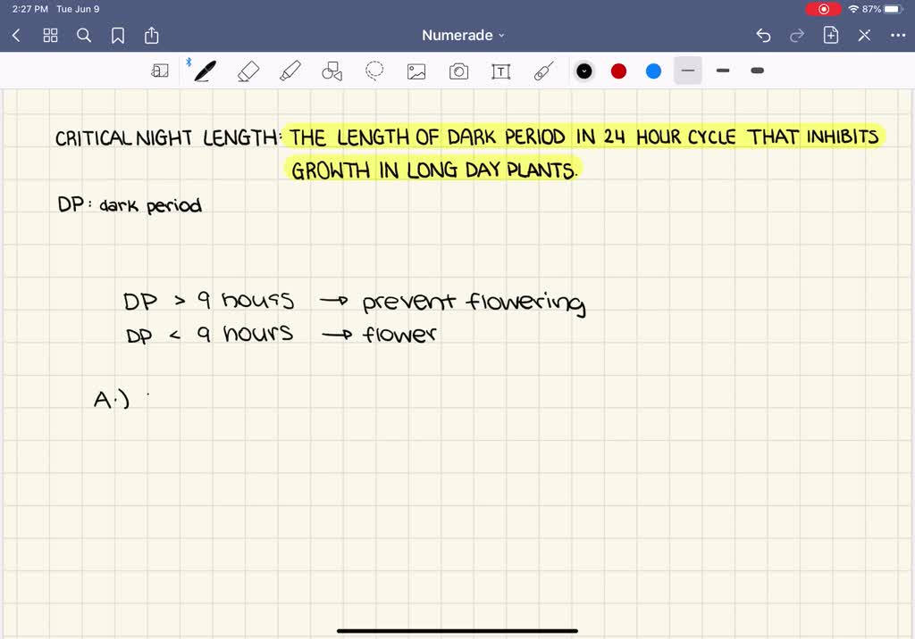This screenshot has height=639, width=915.
Task: Select the Eraser tool
Action: click(248, 71)
